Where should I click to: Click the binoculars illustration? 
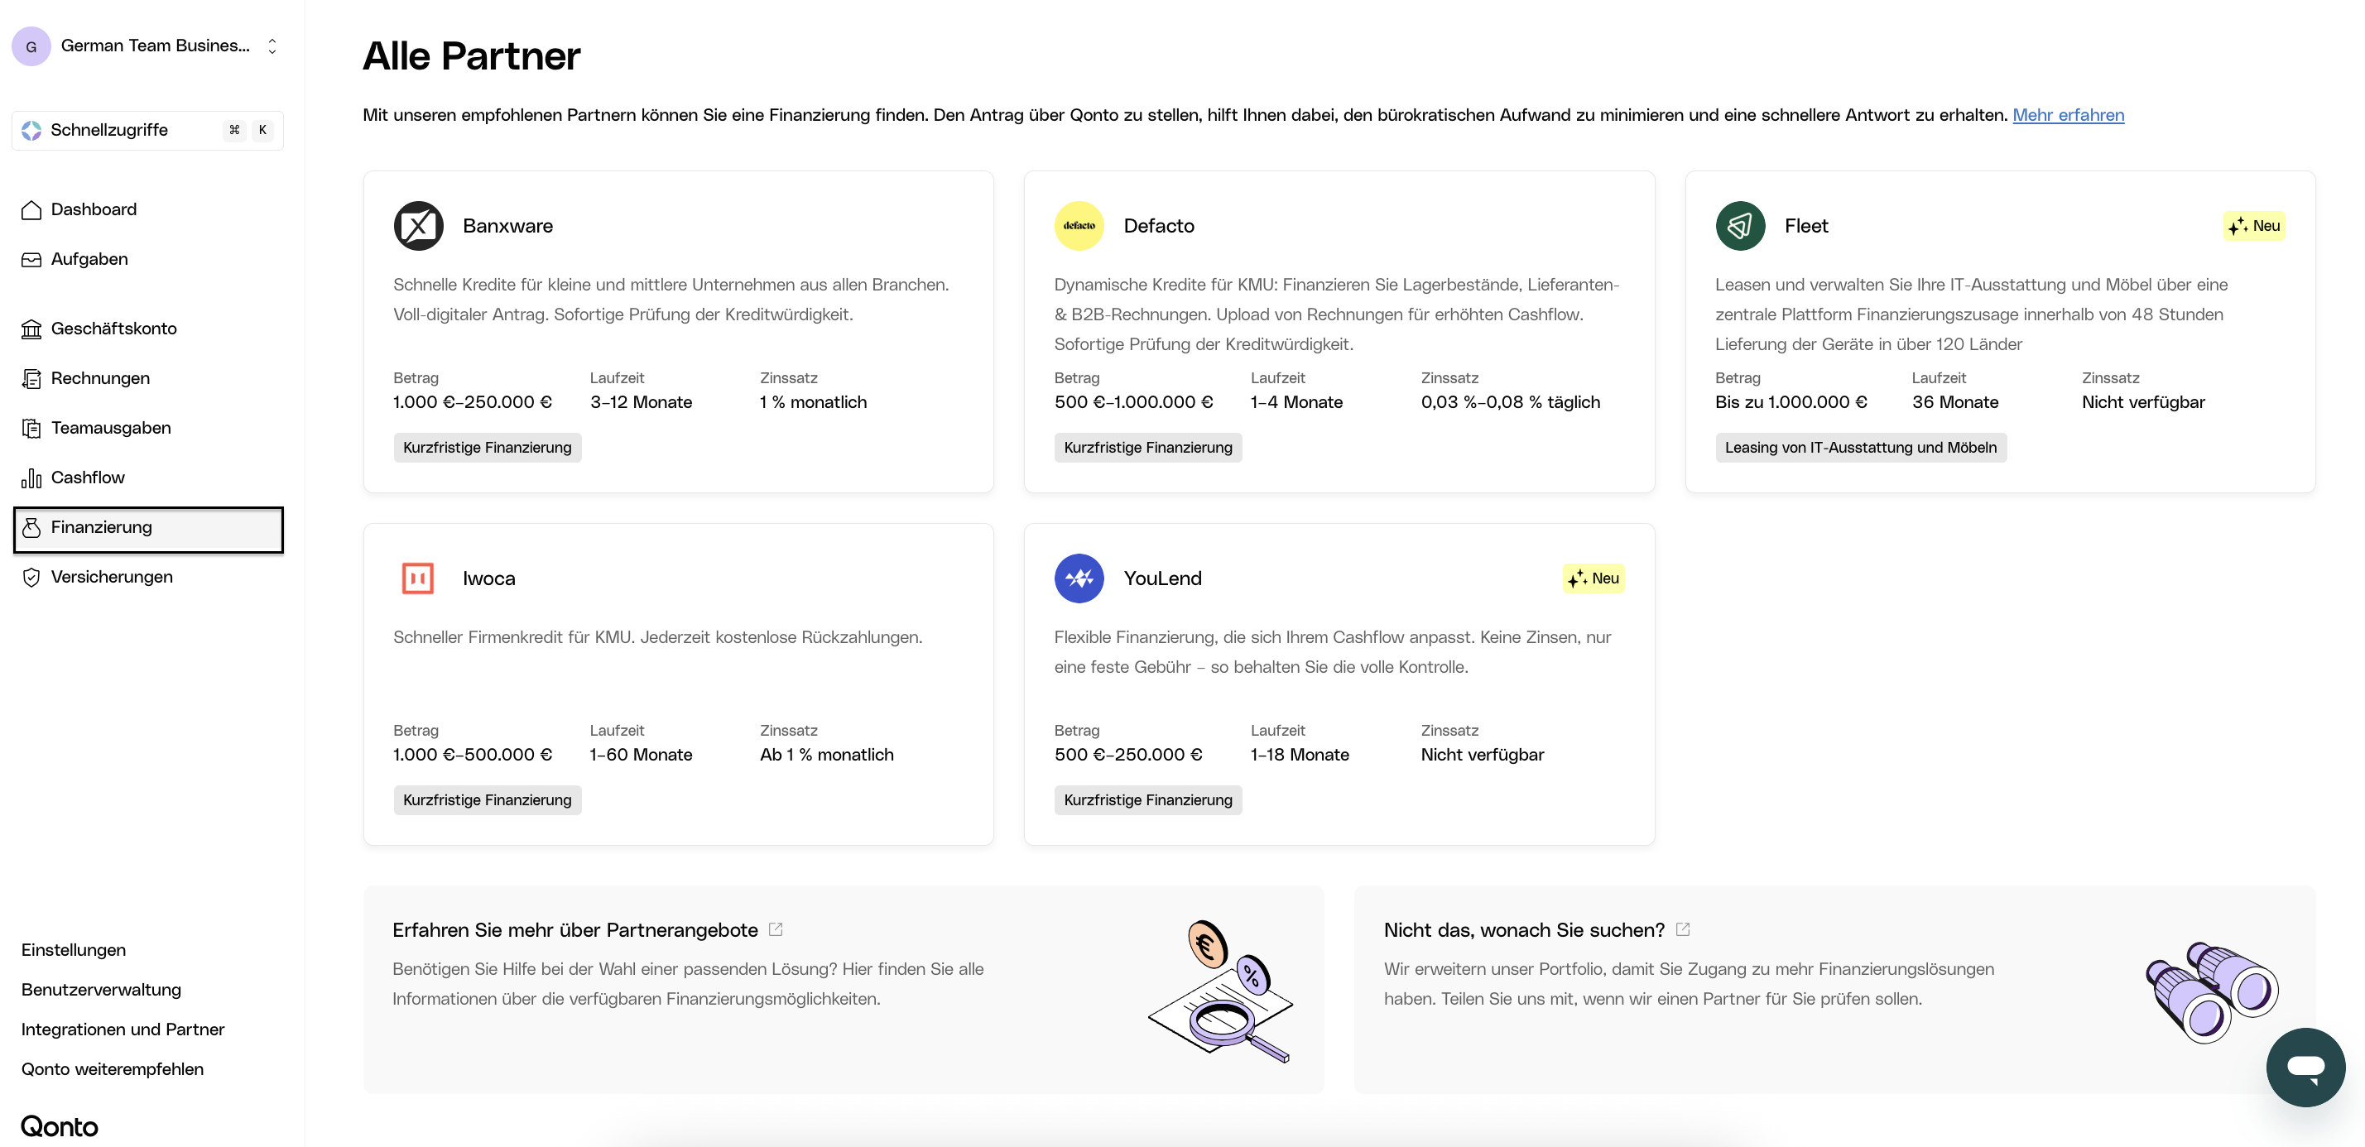tap(2213, 991)
